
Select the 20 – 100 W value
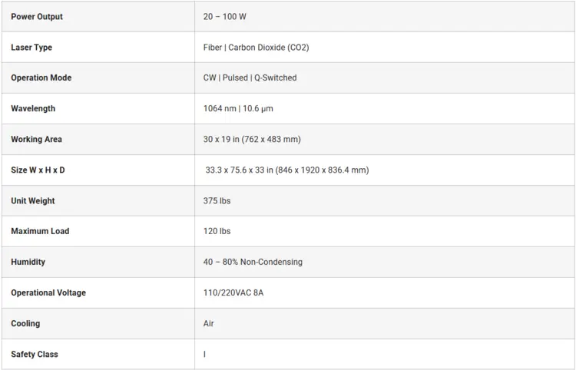click(224, 17)
